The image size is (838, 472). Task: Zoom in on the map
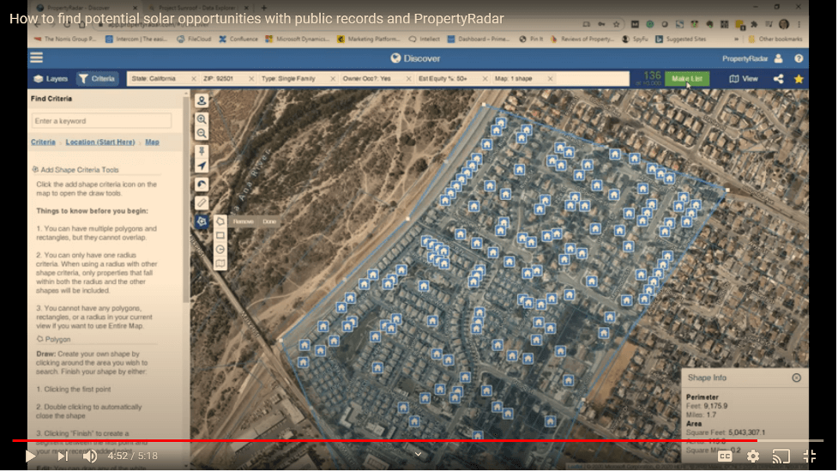pos(202,119)
